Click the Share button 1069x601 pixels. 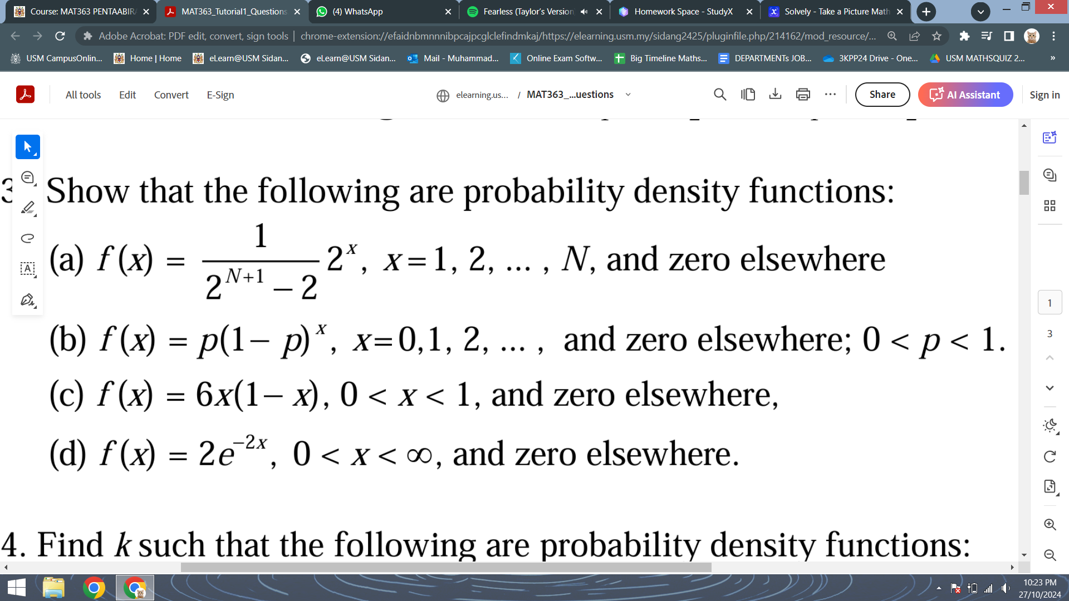[x=882, y=94]
